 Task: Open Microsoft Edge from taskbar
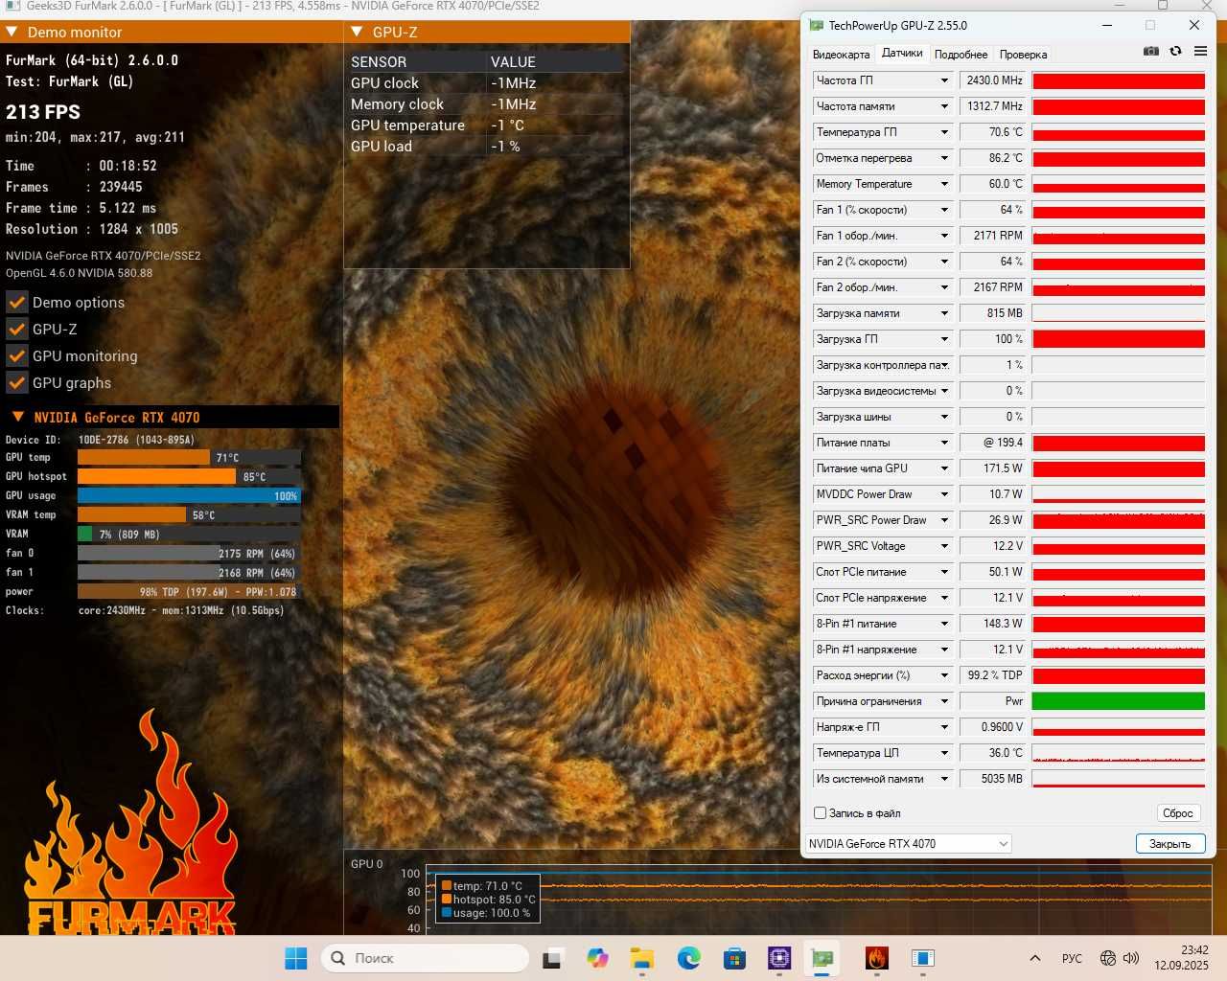pos(688,958)
